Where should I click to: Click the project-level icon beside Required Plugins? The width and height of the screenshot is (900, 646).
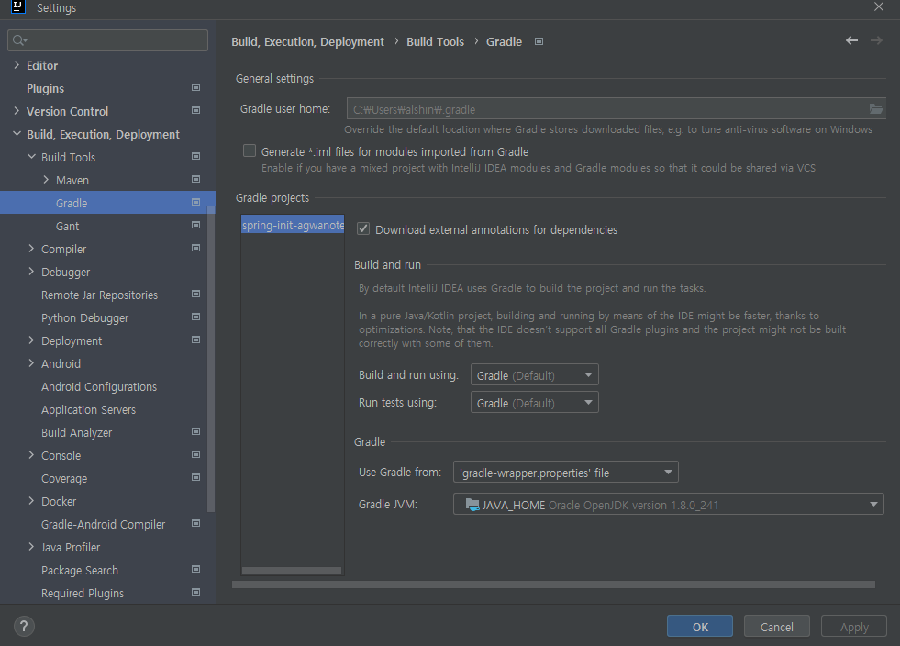195,593
